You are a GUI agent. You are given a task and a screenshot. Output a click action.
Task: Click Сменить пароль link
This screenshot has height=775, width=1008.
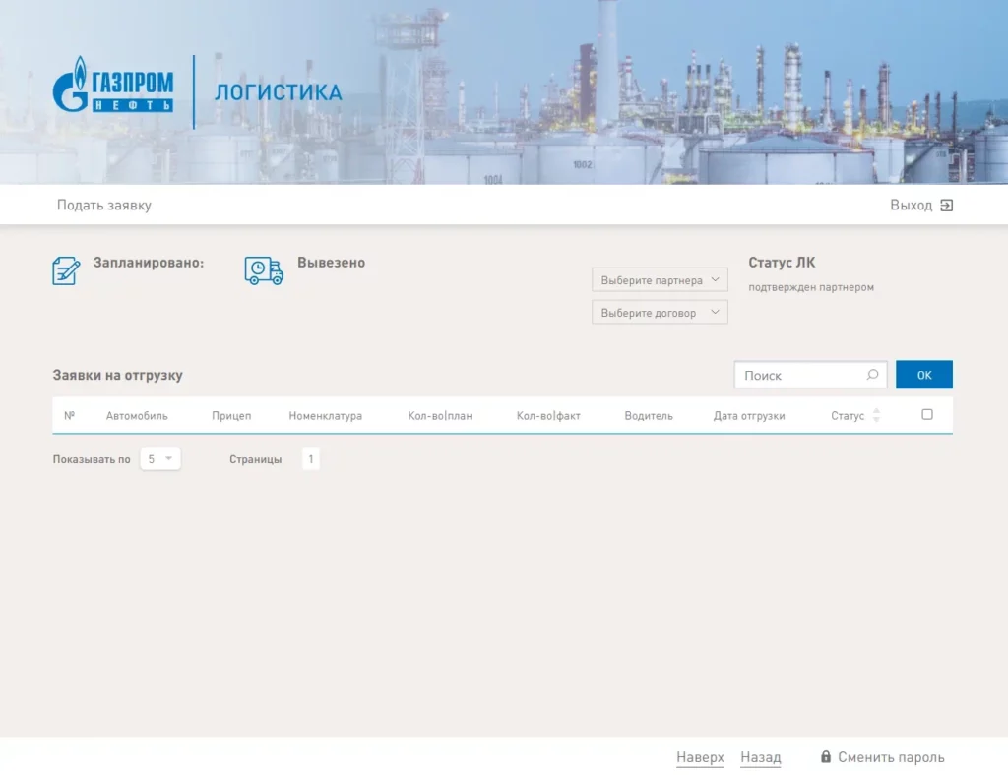point(891,757)
